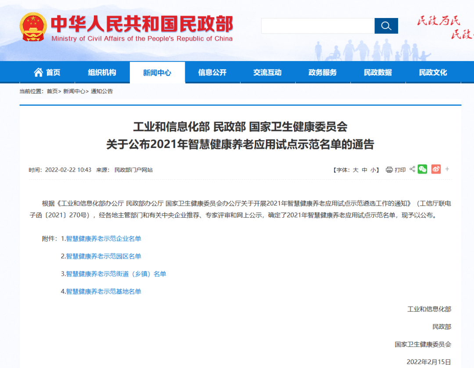Switch to the 新闻中心 tab

pyautogui.click(x=157, y=72)
